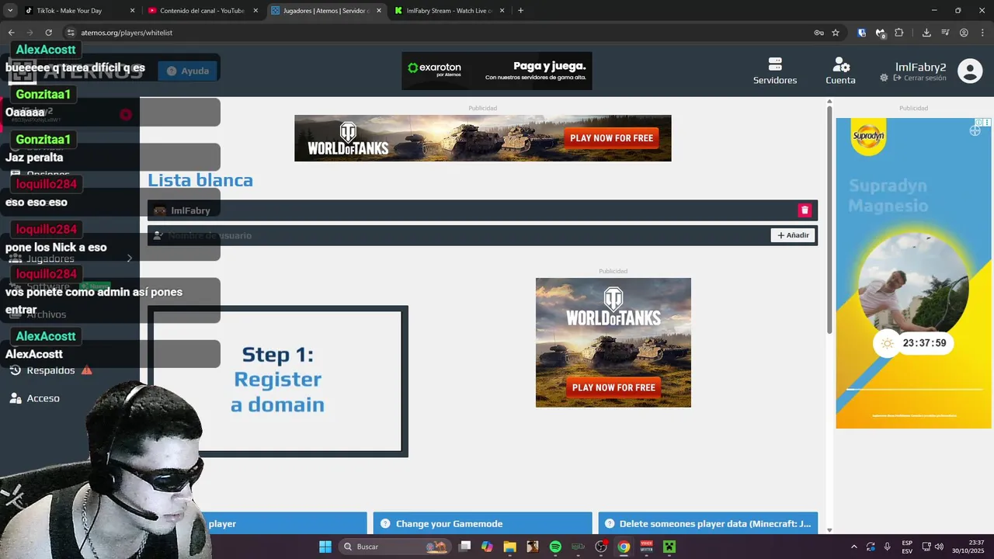Open the Cuenta account icon
The width and height of the screenshot is (994, 559).
point(840,71)
